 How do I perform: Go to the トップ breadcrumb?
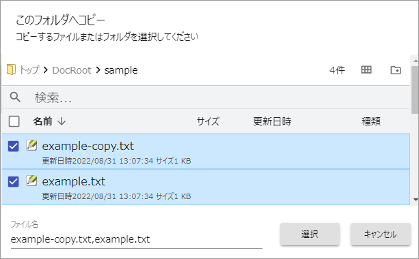pos(29,70)
